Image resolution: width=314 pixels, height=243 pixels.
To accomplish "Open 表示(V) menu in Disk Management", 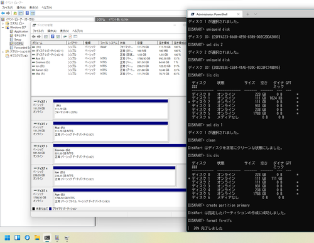I will click(64, 31).
